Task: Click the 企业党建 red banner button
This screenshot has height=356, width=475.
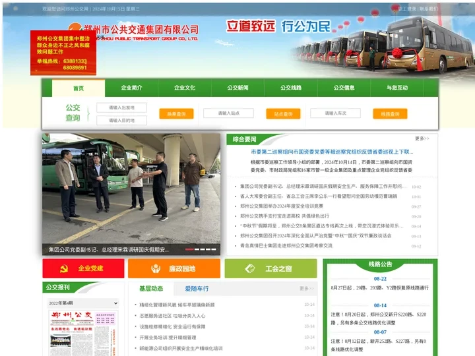Action: pos(83,268)
